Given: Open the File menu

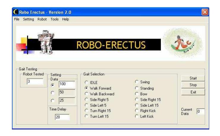Looking at the screenshot, I should [17, 19].
